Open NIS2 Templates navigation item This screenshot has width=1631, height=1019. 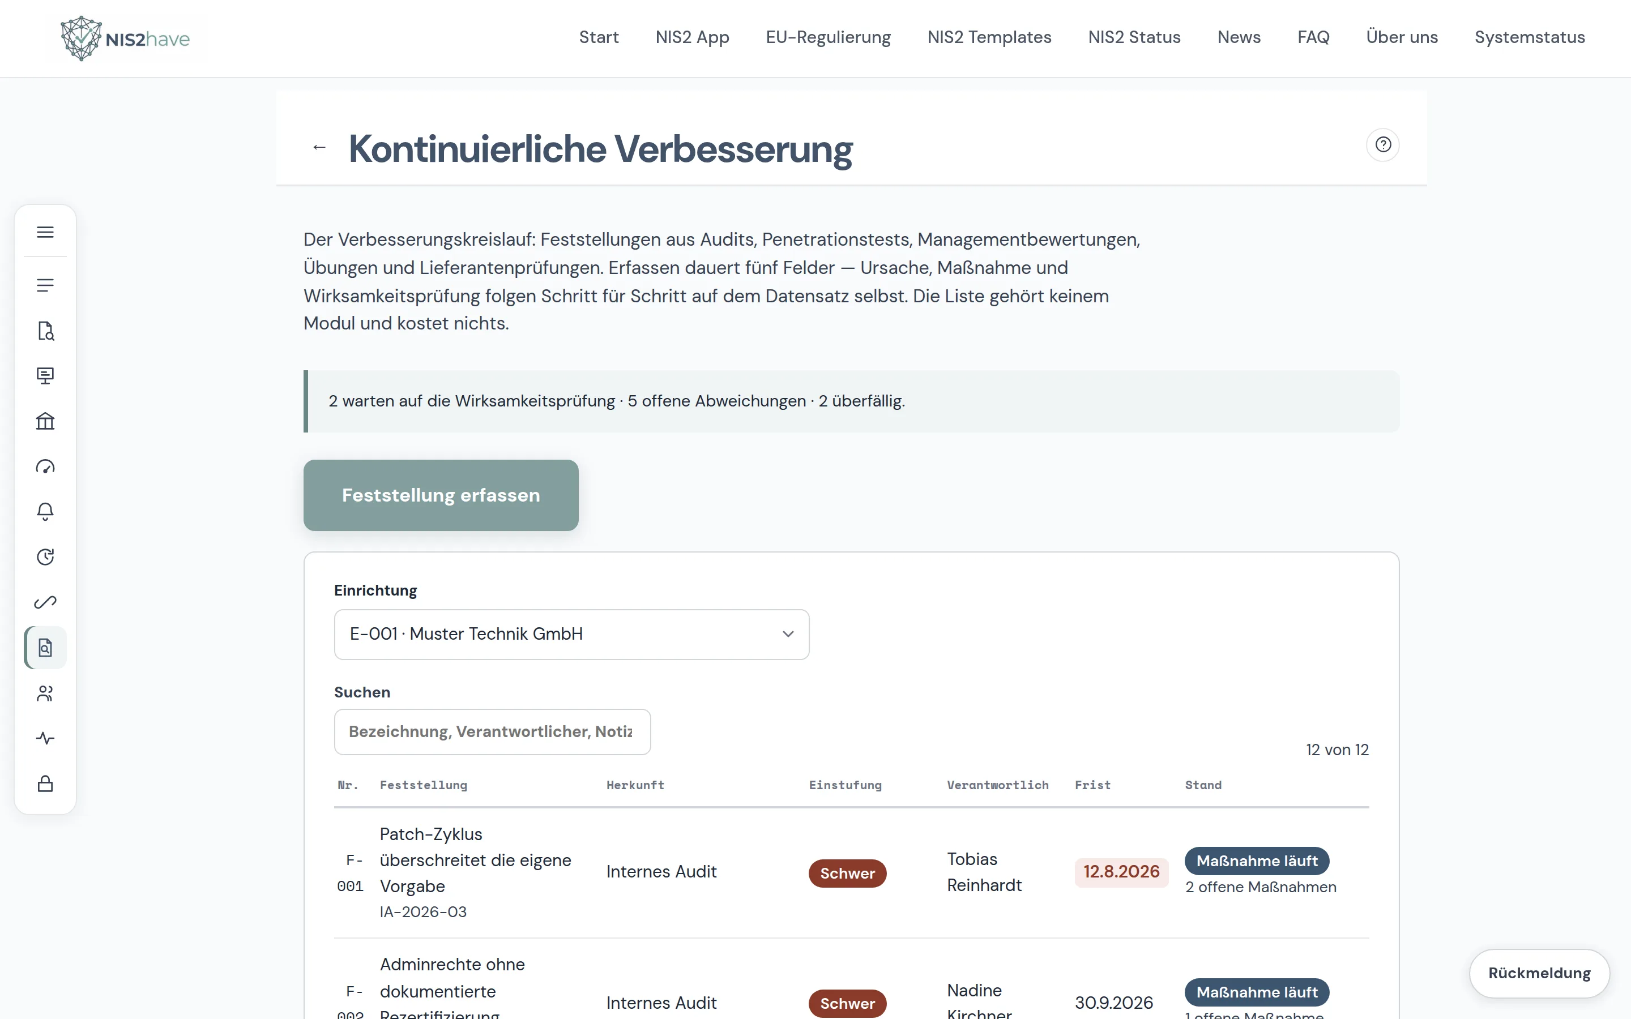(x=989, y=37)
